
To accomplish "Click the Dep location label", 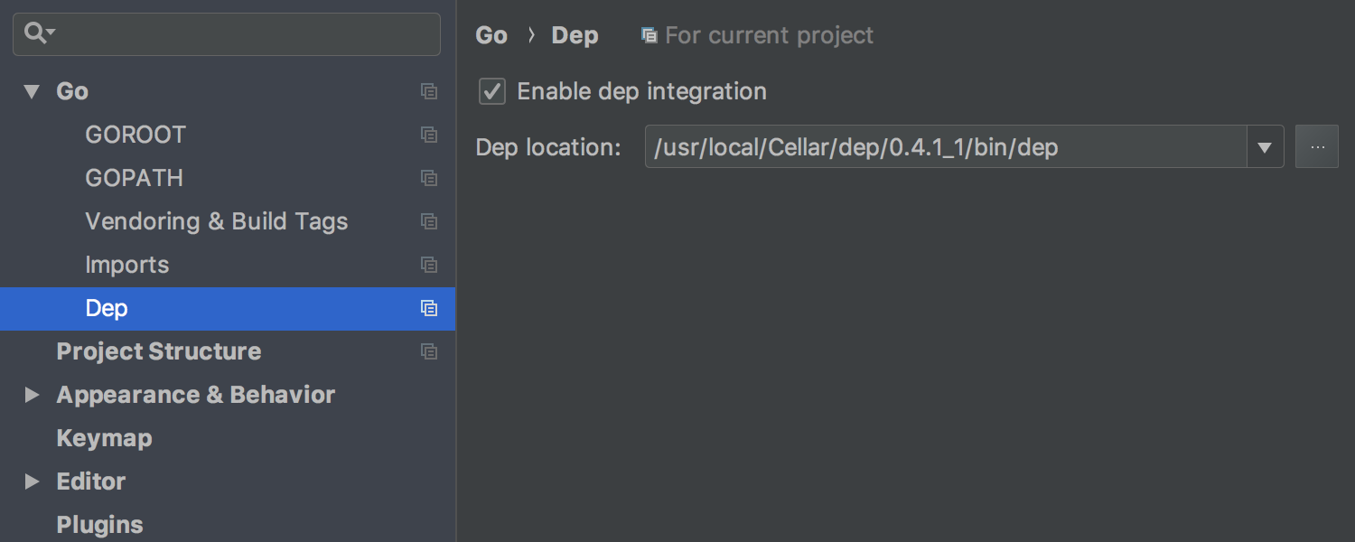I will tap(548, 147).
